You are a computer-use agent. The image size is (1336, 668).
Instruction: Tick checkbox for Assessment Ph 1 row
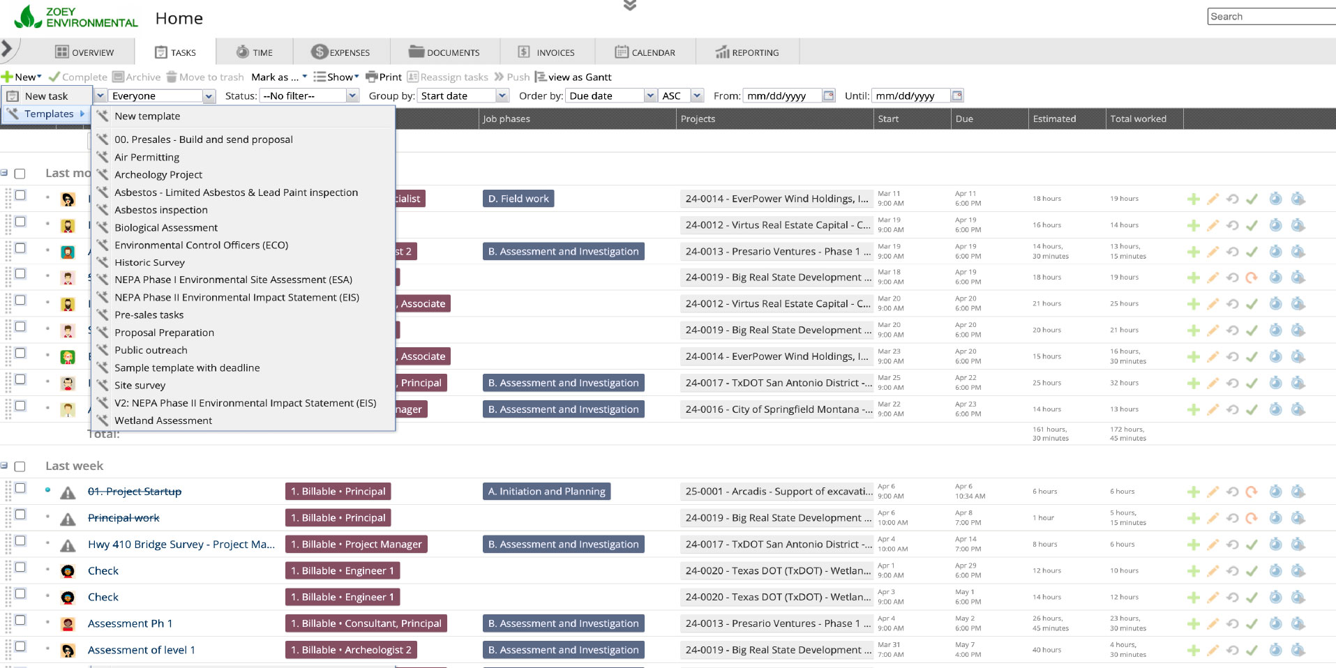[20, 620]
